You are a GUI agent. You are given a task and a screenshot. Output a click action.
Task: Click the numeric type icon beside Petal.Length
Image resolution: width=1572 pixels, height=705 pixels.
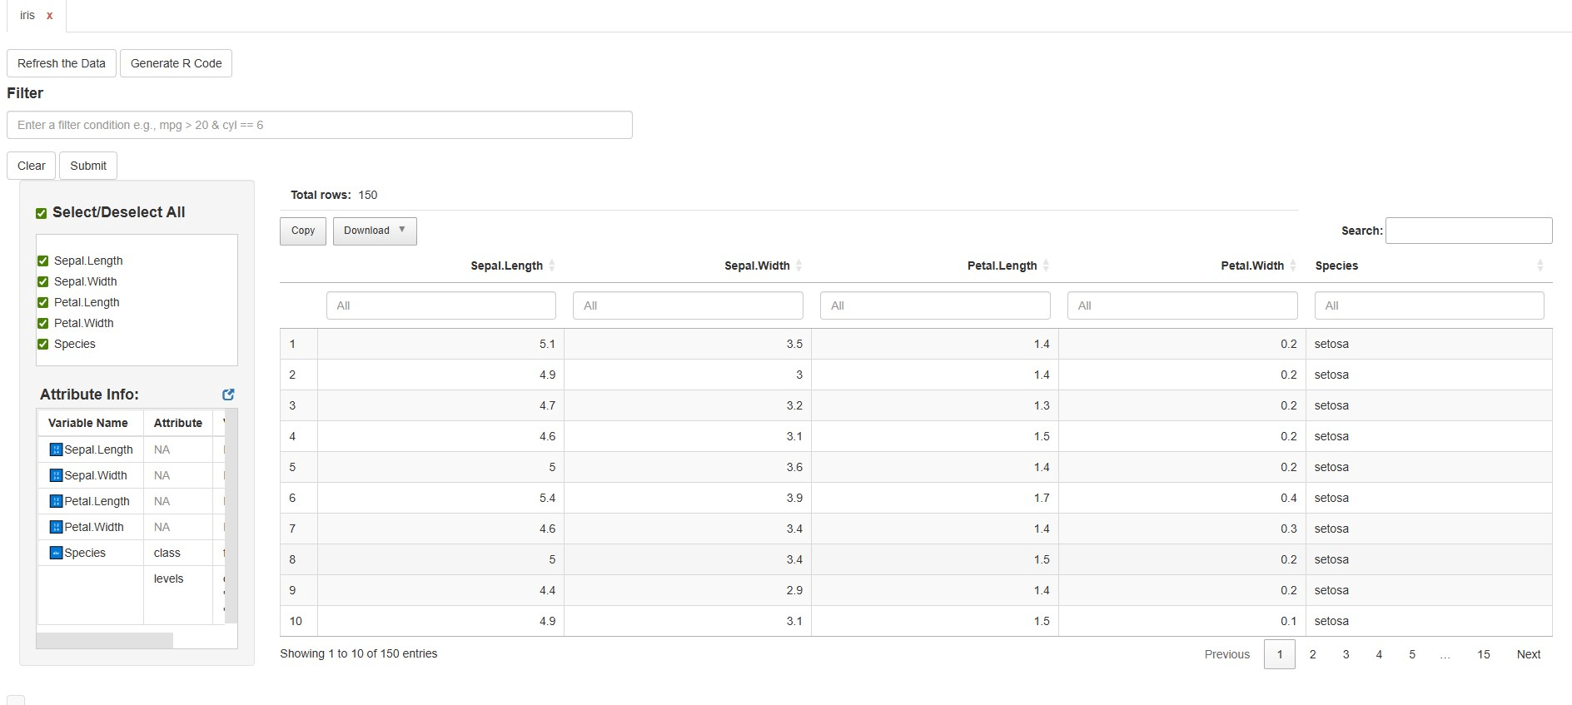56,501
